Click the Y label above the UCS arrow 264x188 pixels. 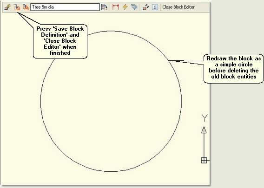(205, 118)
